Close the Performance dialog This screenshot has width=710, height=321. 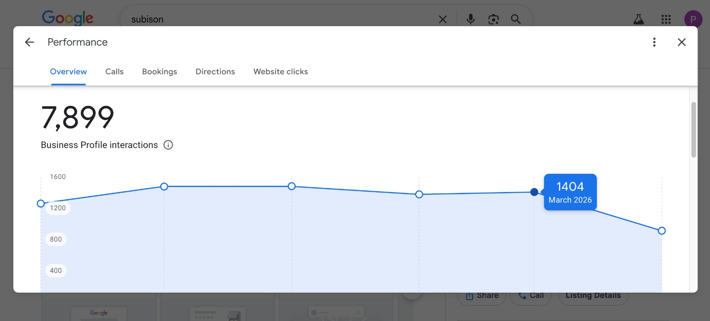tap(682, 42)
